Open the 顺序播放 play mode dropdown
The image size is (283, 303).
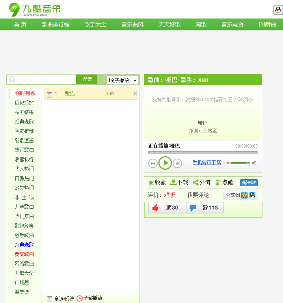pyautogui.click(x=123, y=80)
